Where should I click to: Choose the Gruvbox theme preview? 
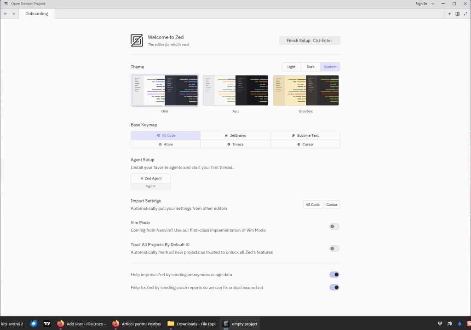point(306,91)
